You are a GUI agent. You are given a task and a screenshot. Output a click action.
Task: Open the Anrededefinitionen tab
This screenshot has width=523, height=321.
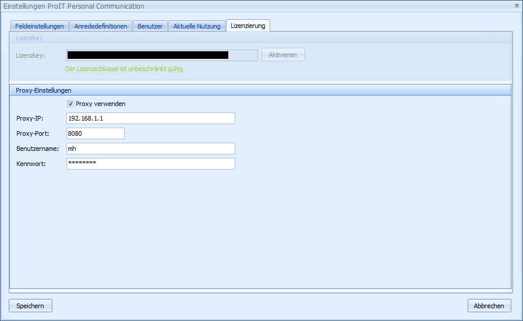click(101, 26)
